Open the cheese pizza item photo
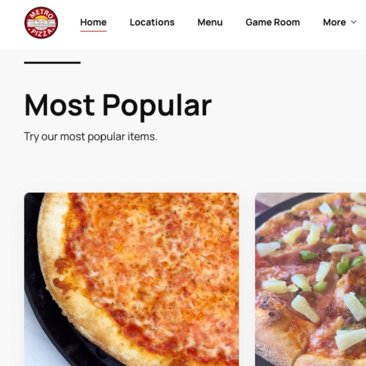 click(131, 279)
